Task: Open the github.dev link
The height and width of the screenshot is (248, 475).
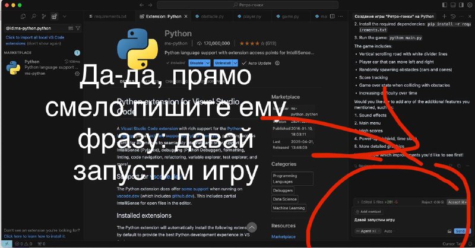Action: point(182,196)
